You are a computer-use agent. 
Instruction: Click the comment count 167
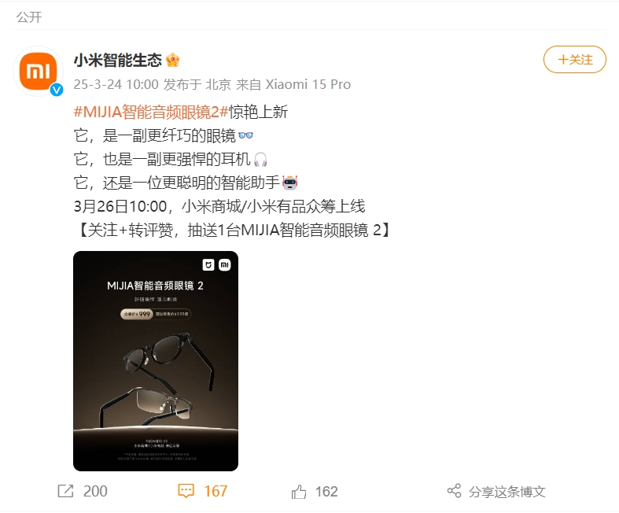coord(216,491)
